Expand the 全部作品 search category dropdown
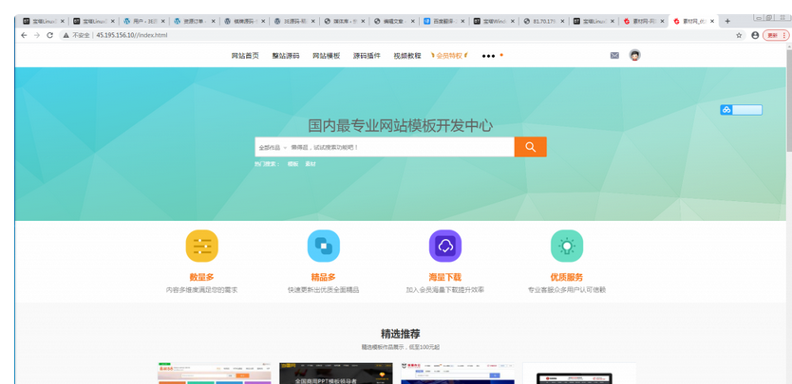Screen dimensions: 792x384 (x=272, y=148)
